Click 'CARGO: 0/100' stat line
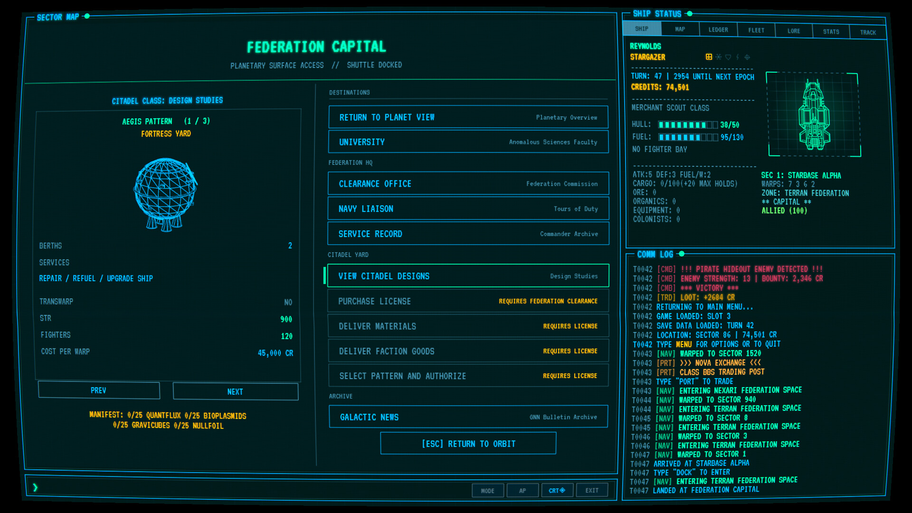This screenshot has width=912, height=513. 685,183
